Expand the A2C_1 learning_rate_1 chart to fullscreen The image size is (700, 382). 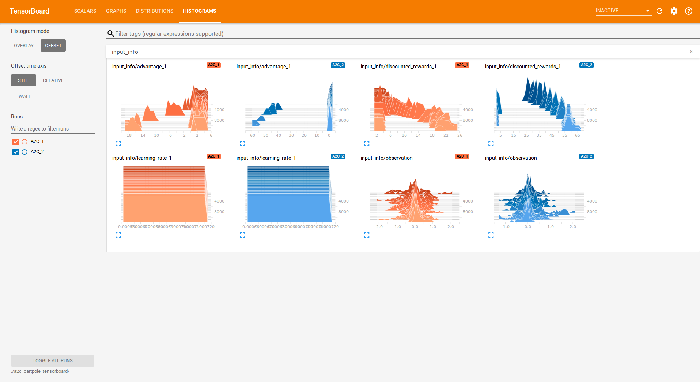pyautogui.click(x=118, y=235)
